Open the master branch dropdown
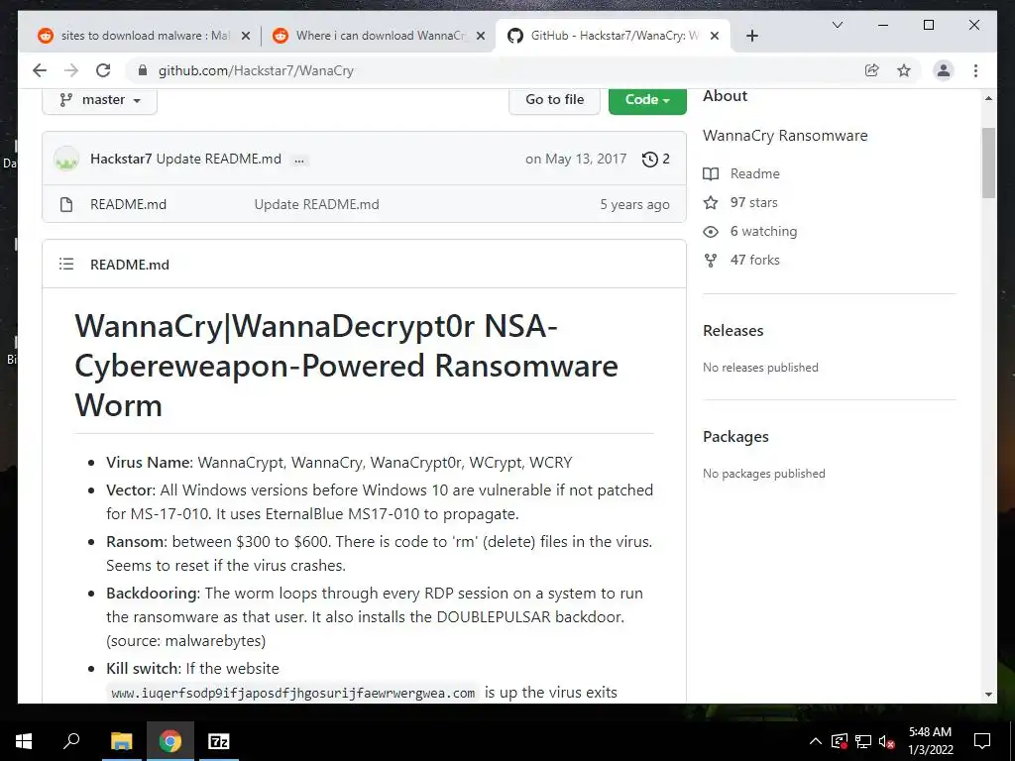The width and height of the screenshot is (1015, 761). pyautogui.click(x=100, y=100)
